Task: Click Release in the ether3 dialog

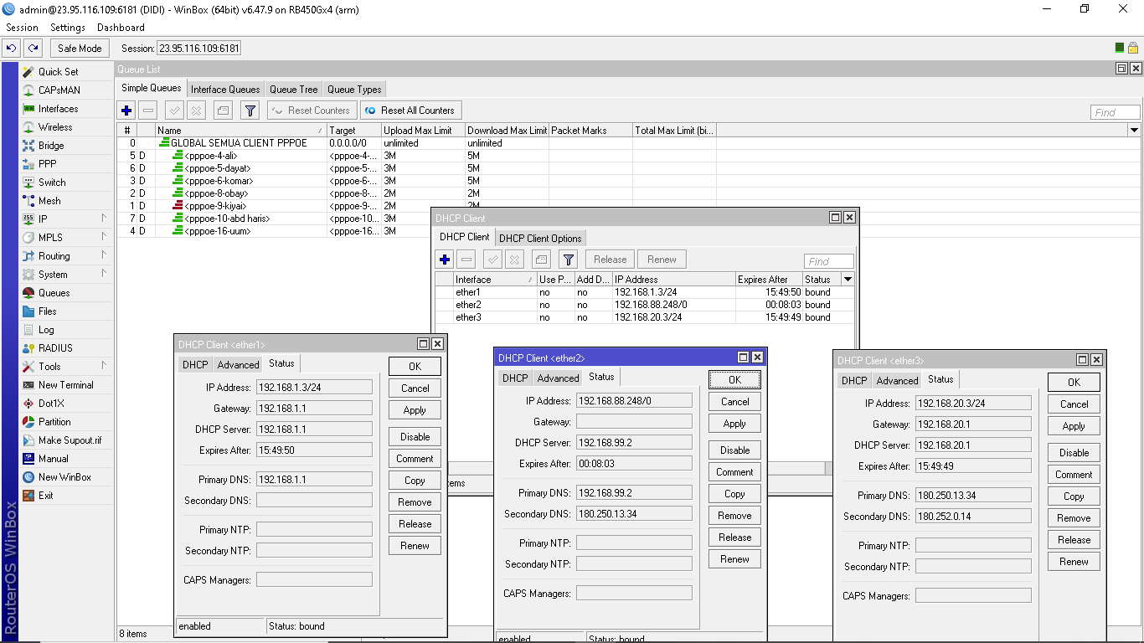Action: click(x=1074, y=540)
